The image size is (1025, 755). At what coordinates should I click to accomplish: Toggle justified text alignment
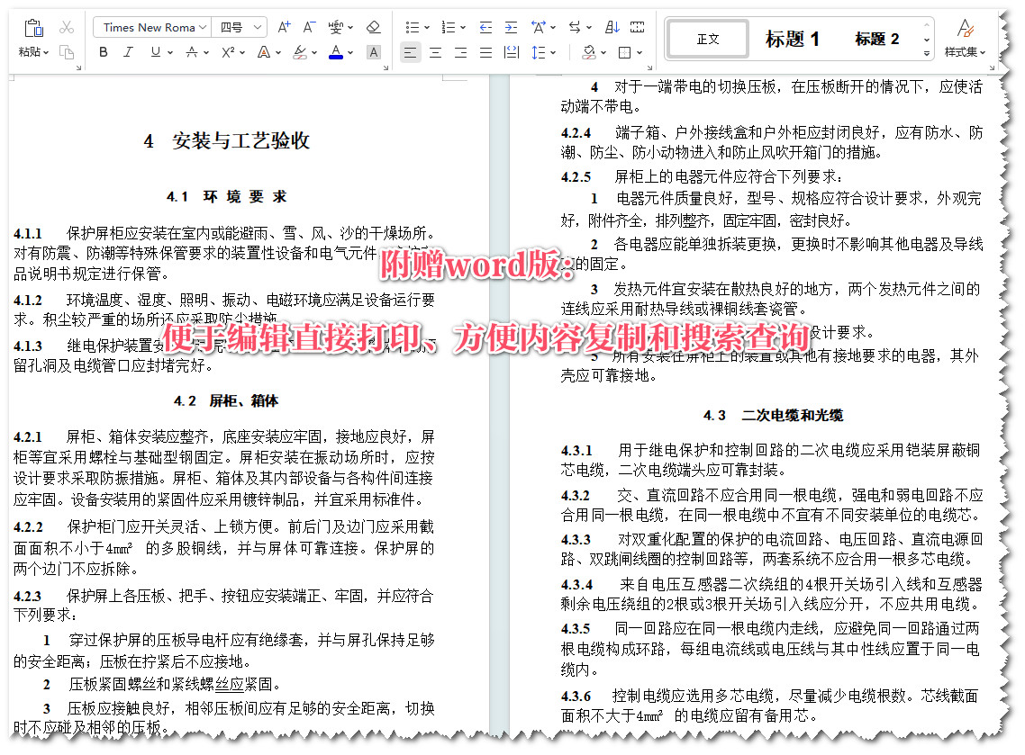tap(485, 52)
